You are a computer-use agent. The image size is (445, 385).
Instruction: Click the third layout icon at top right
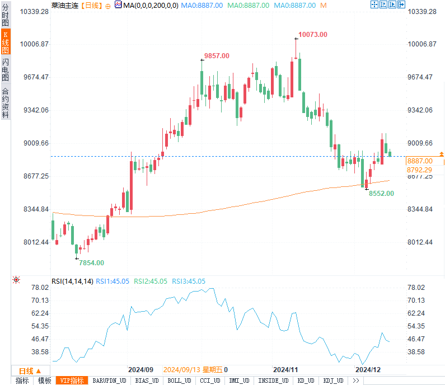coord(392,4)
